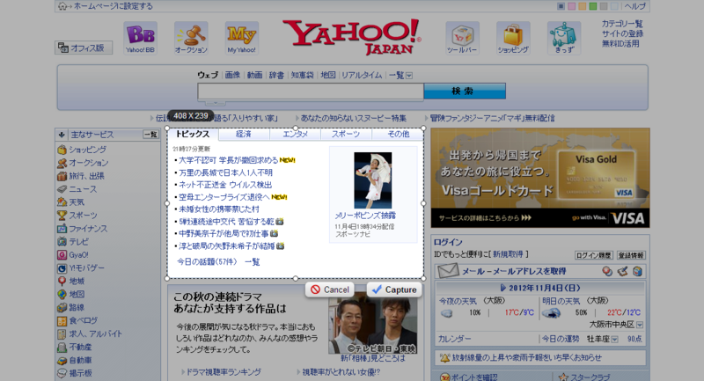Select the green theme color swatch
This screenshot has width=704, height=381.
593,6
